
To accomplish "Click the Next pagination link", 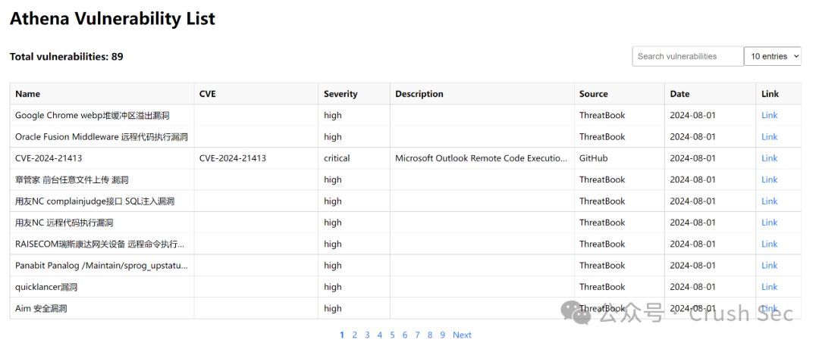I will 462,335.
